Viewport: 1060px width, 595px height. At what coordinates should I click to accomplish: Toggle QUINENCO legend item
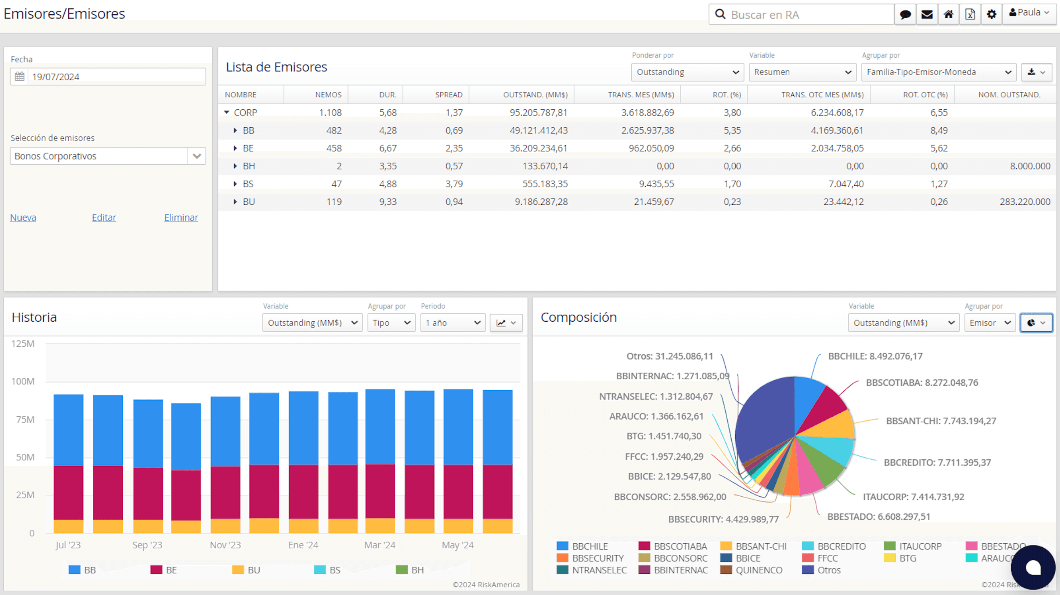pyautogui.click(x=751, y=570)
